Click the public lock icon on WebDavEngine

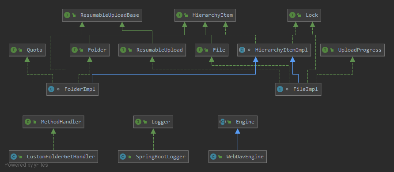[x=220, y=157]
